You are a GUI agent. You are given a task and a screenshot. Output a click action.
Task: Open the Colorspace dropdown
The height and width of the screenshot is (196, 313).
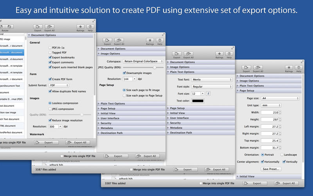(143, 61)
